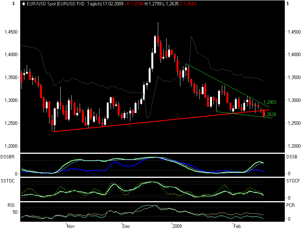Click the green 1,2903 trendline label
This screenshot has height=229, width=305.
tap(270, 102)
